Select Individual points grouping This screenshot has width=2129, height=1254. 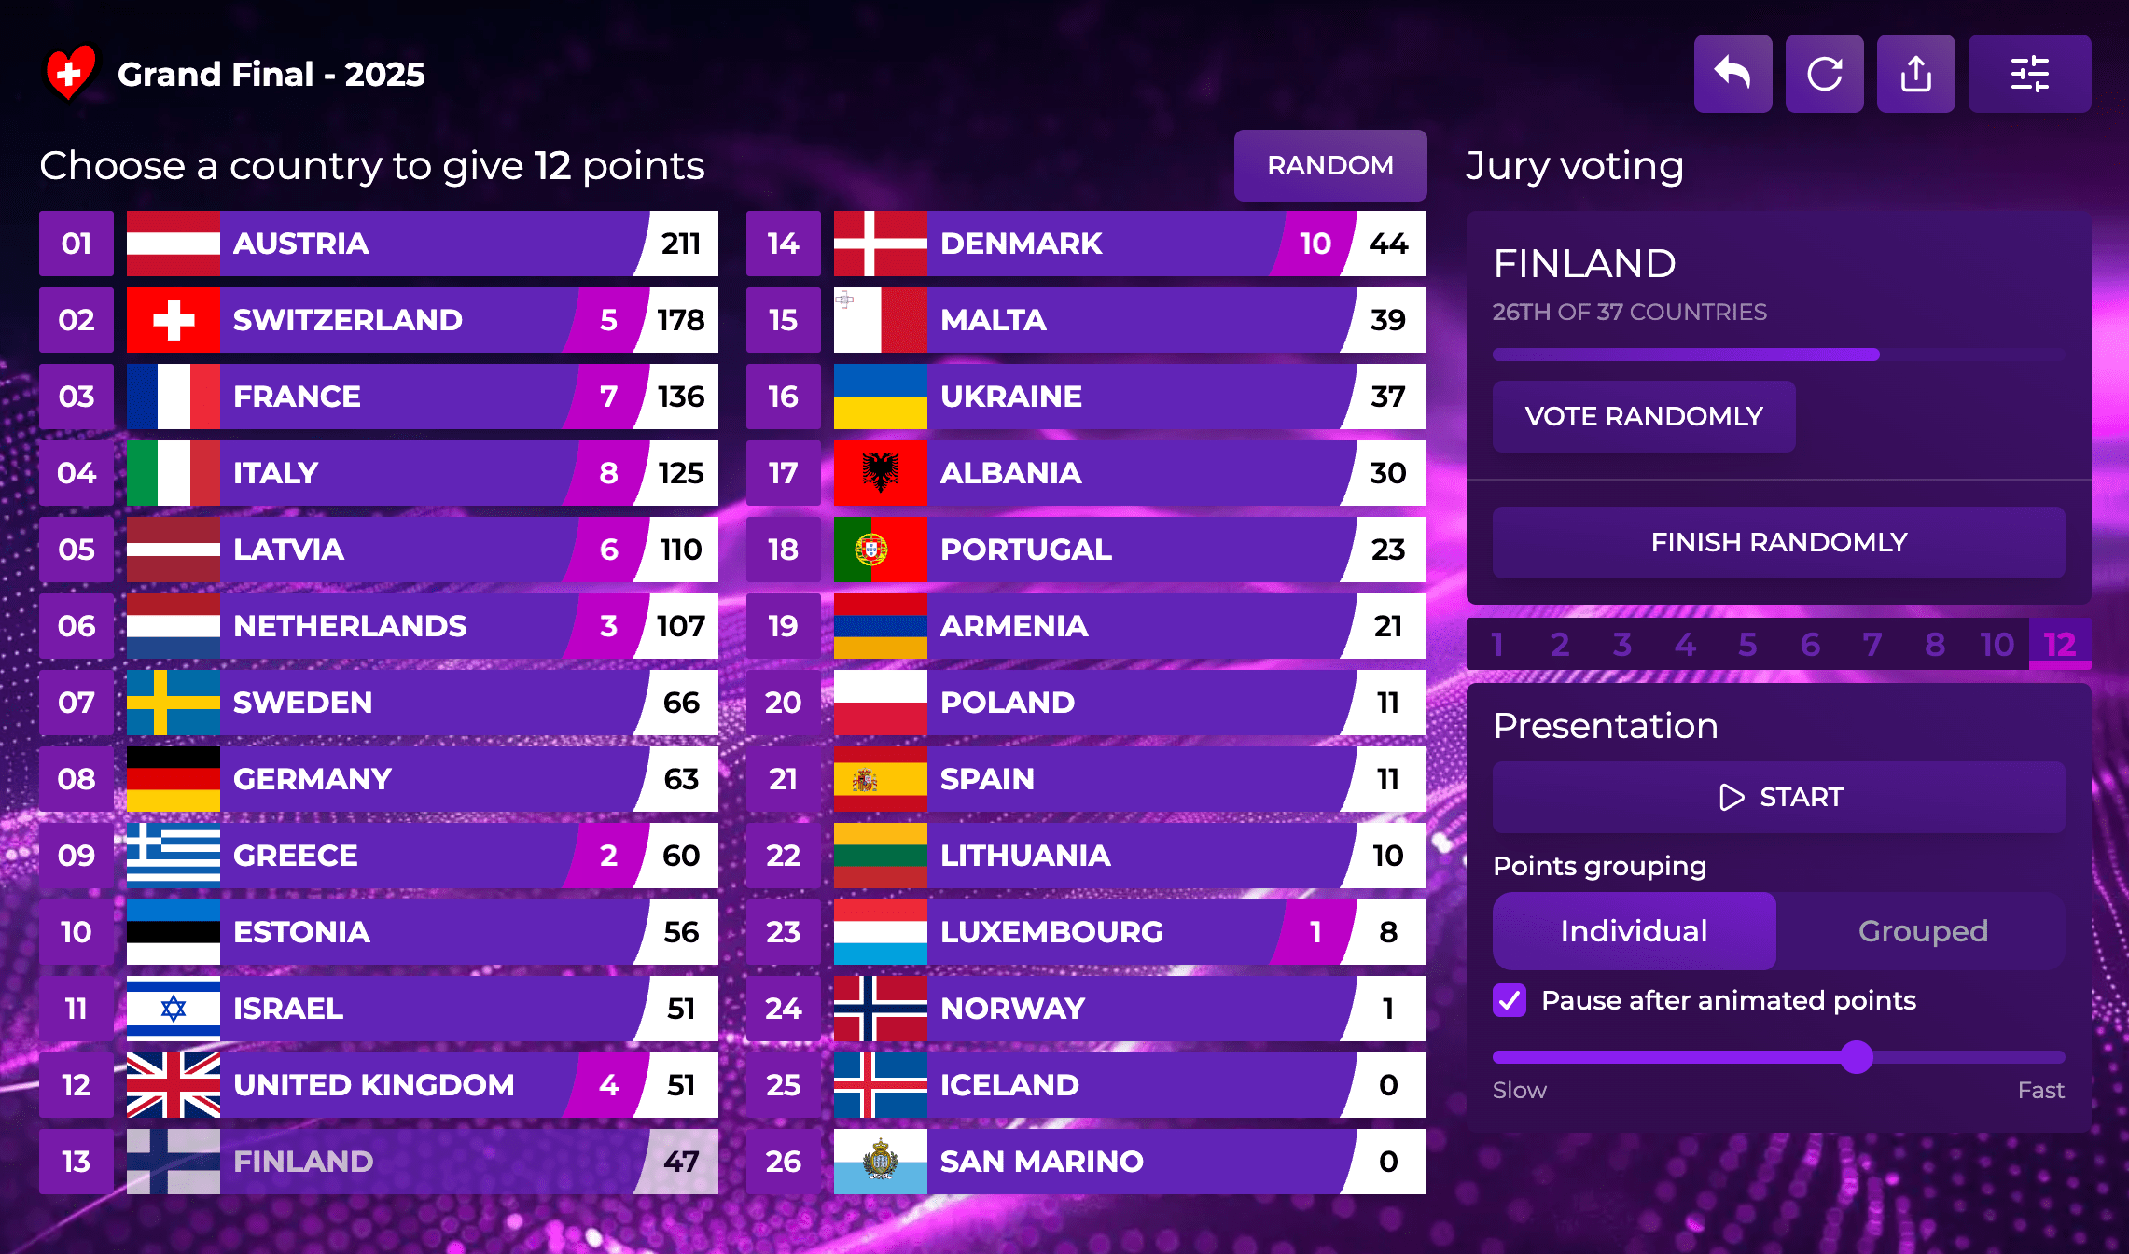1634,930
